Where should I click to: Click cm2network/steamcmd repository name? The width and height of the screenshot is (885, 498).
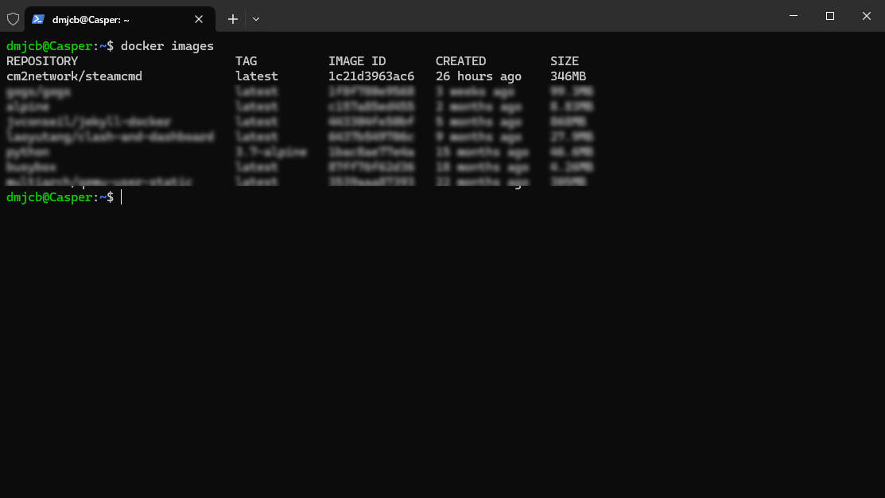click(75, 76)
